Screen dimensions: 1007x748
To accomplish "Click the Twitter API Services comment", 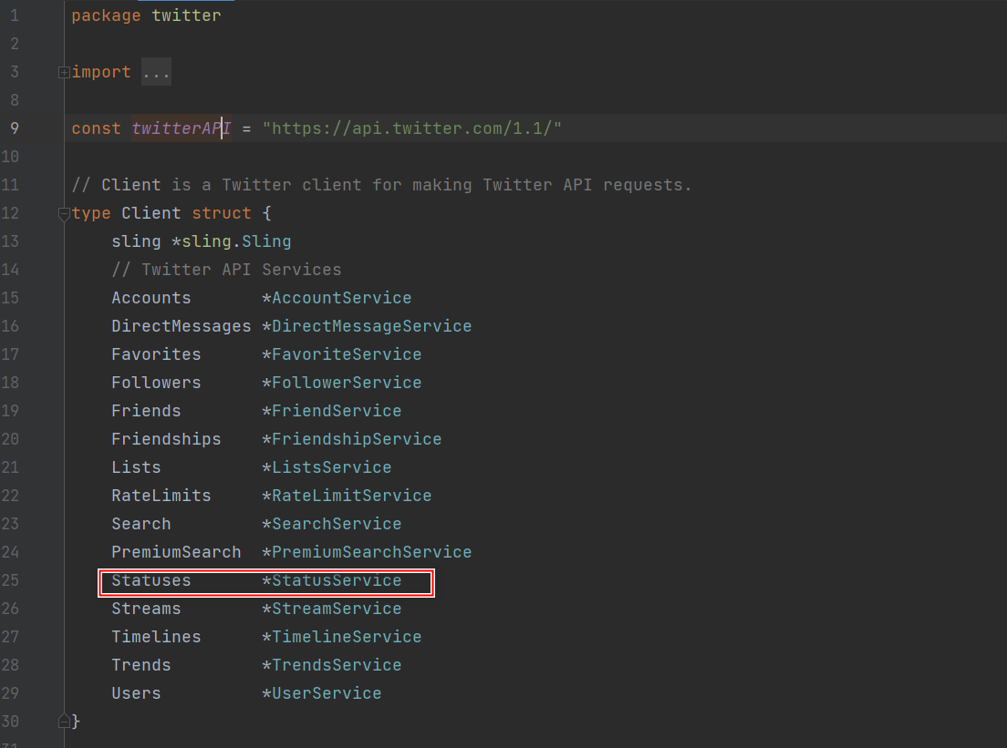I will 226,270.
